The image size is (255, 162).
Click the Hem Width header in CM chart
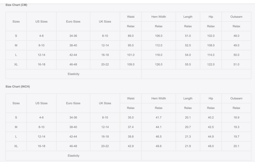coord(159,17)
